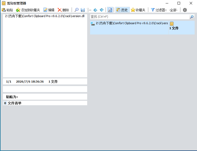Click the drive icon of the history entry
The height and width of the screenshot is (151, 197).
click(93, 24)
